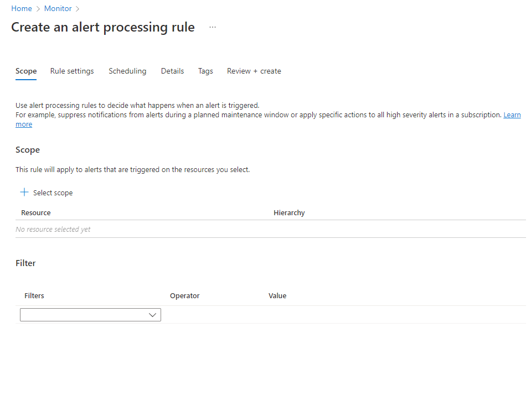The height and width of the screenshot is (395, 531).
Task: Click the Filters column header
Action: tap(34, 295)
